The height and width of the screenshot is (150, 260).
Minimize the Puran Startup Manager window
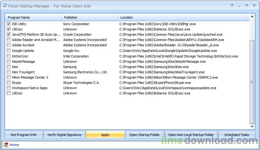239,6
